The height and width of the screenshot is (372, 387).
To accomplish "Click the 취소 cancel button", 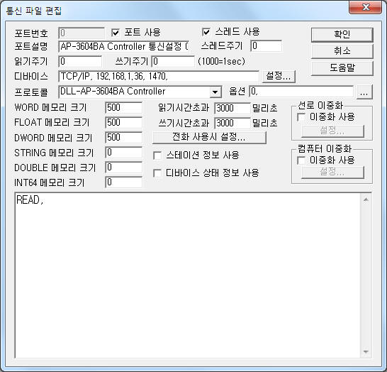I will pyautogui.click(x=342, y=51).
